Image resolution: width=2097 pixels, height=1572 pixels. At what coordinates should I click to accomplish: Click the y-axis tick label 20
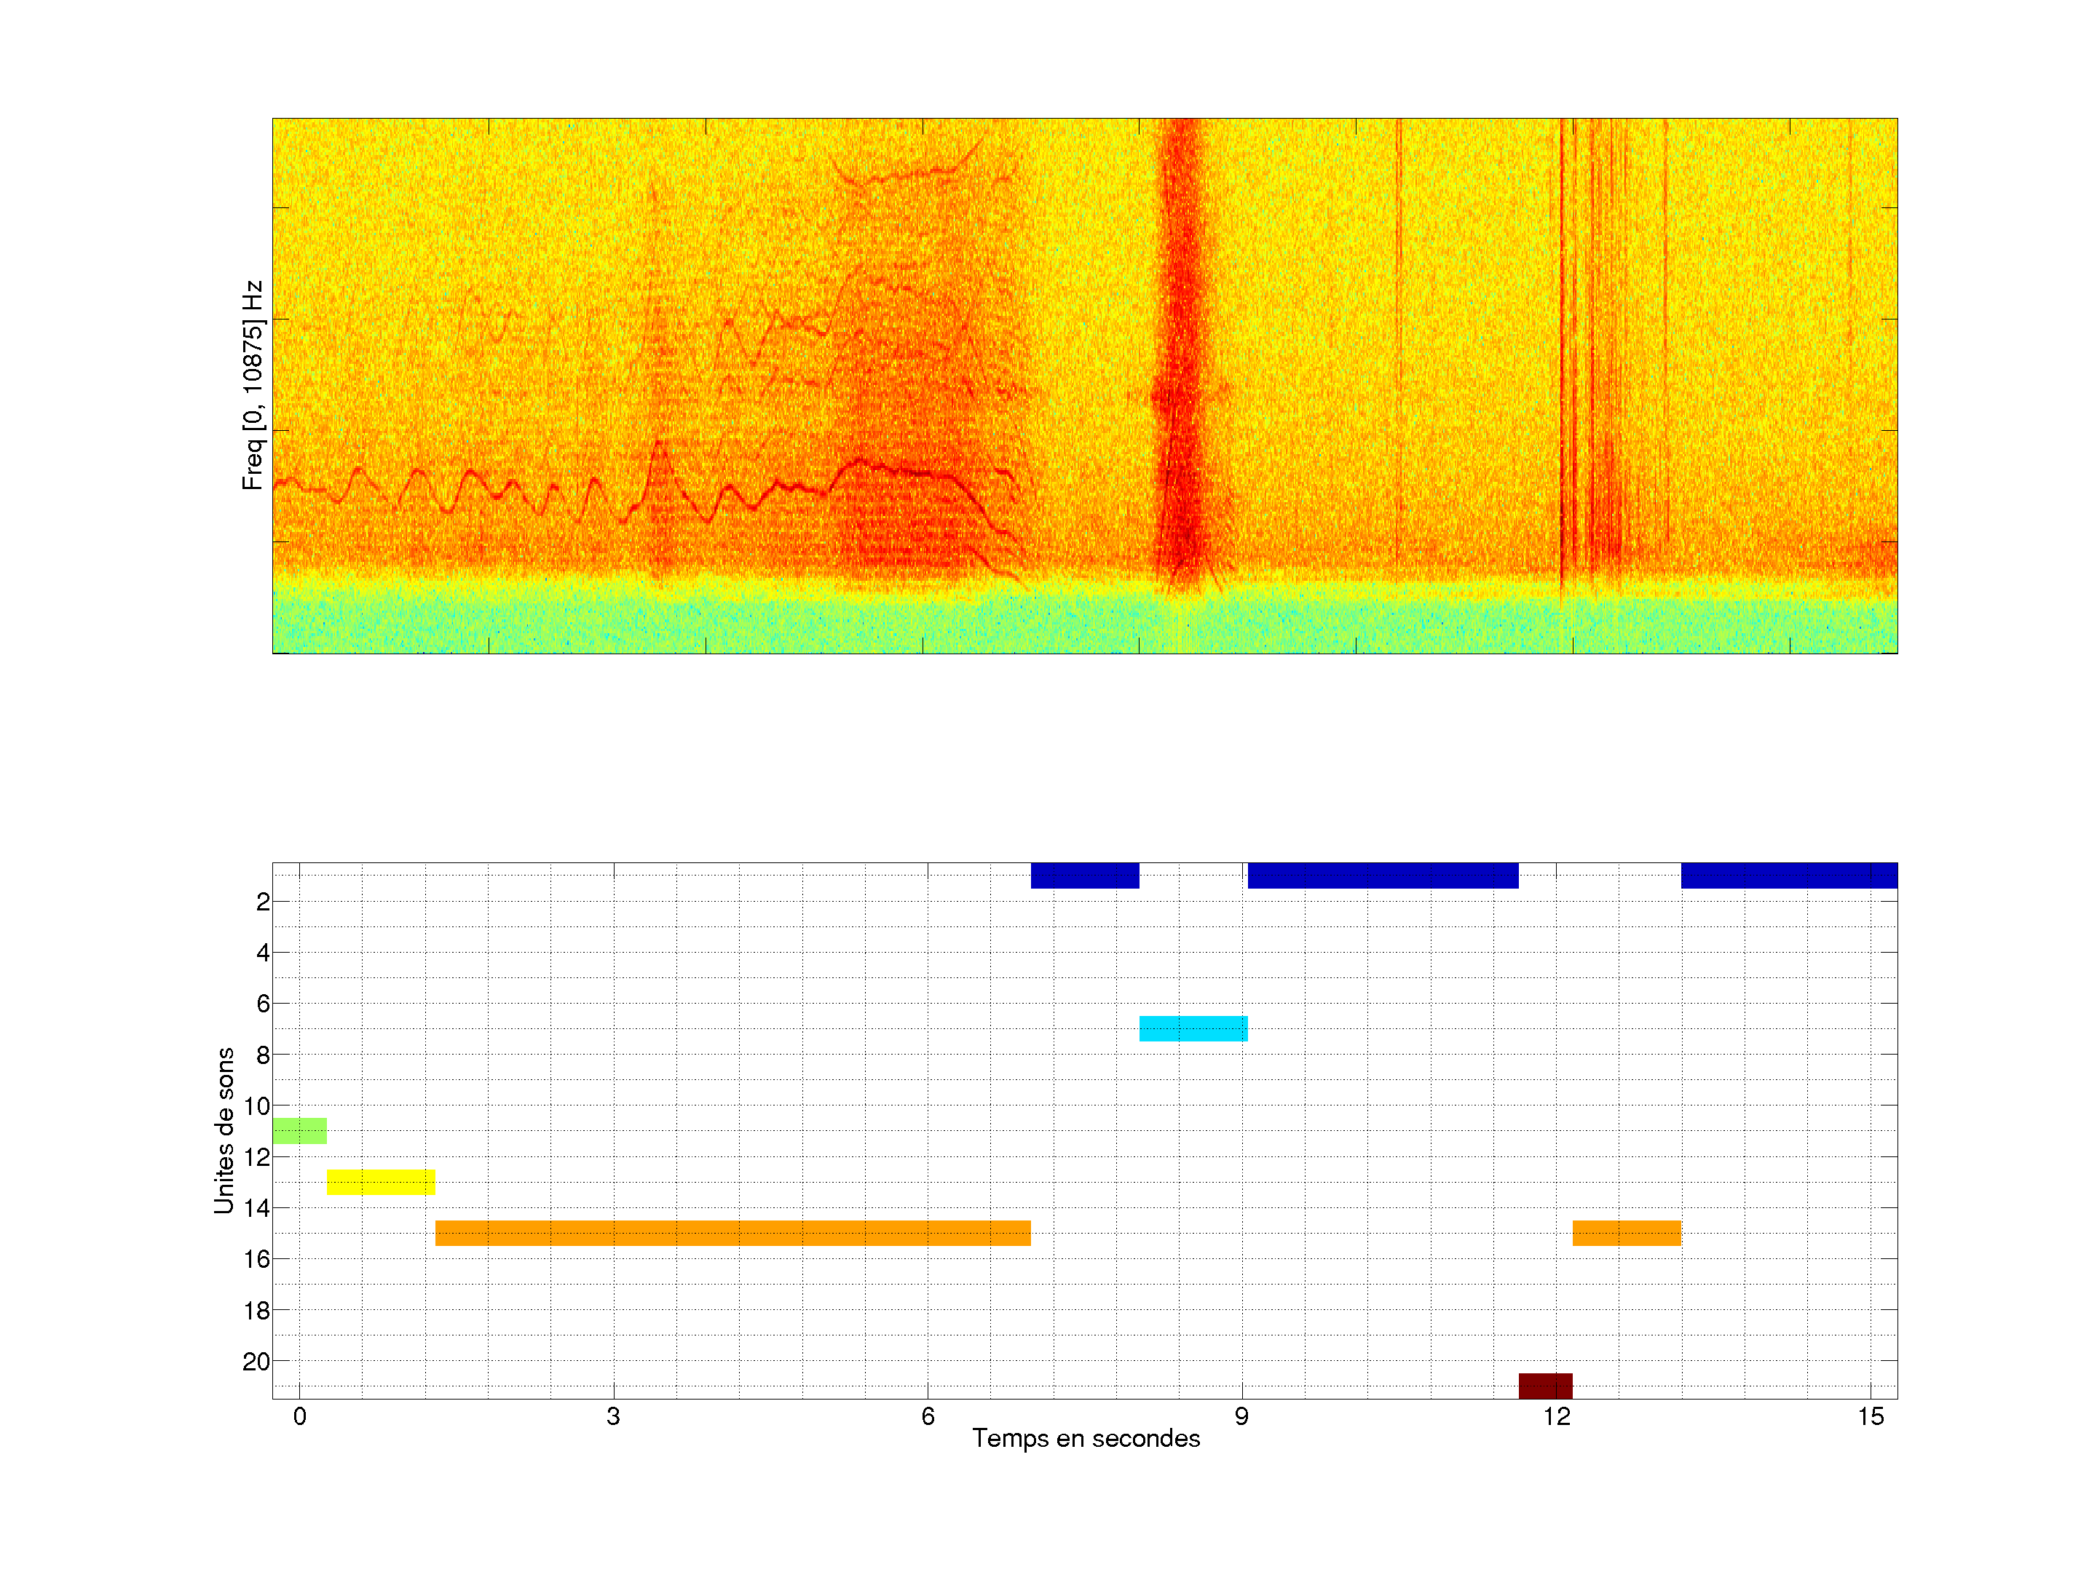(x=256, y=1362)
